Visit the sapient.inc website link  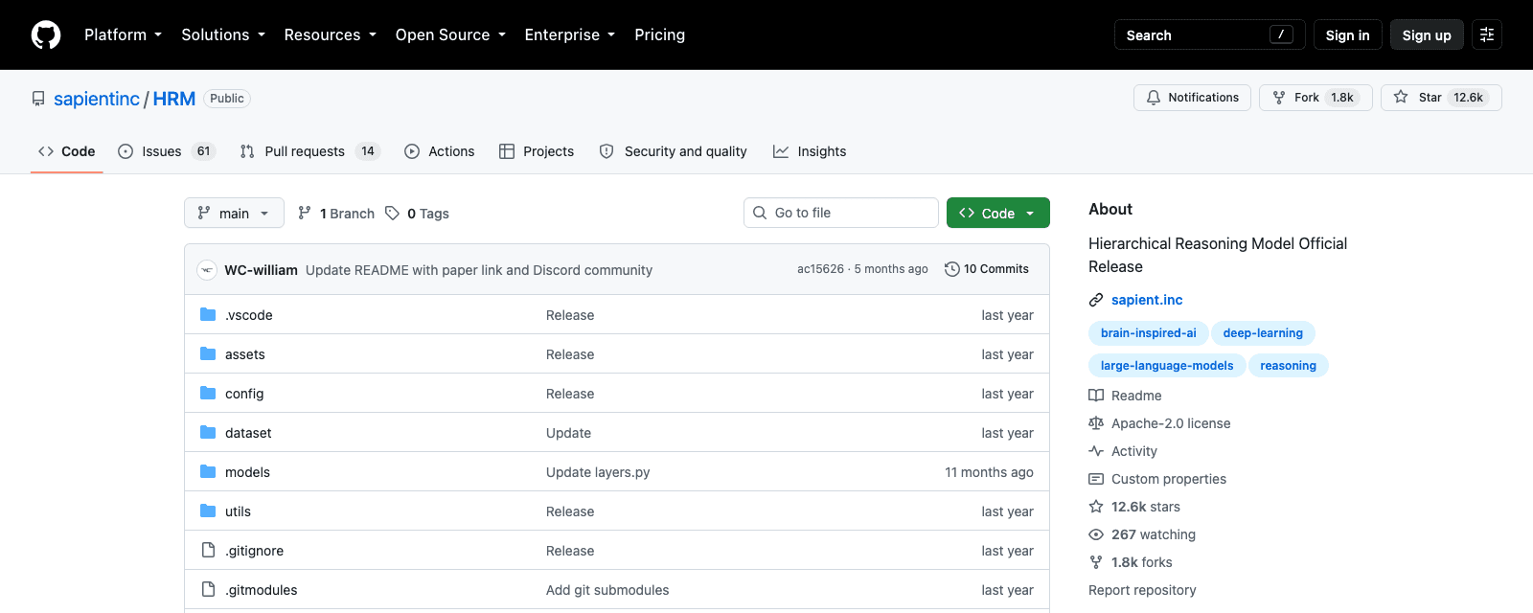[1147, 300]
